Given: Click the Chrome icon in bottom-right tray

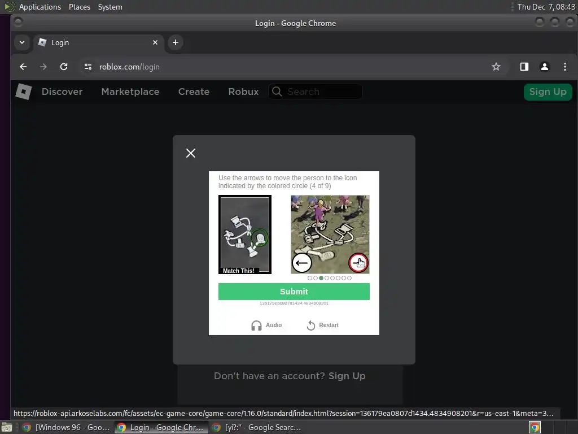Looking at the screenshot, I should click(535, 427).
